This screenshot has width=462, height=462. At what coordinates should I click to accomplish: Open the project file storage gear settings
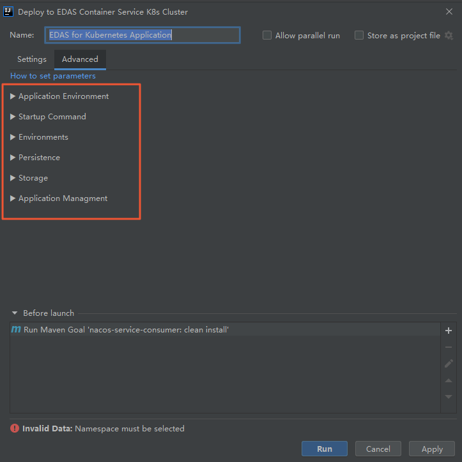(x=449, y=35)
